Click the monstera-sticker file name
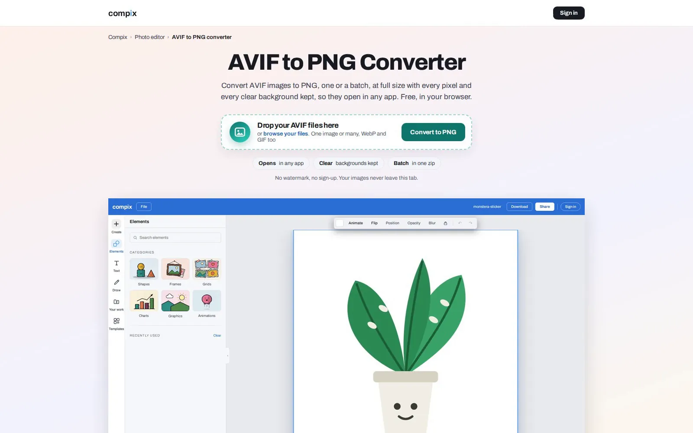 [487, 207]
